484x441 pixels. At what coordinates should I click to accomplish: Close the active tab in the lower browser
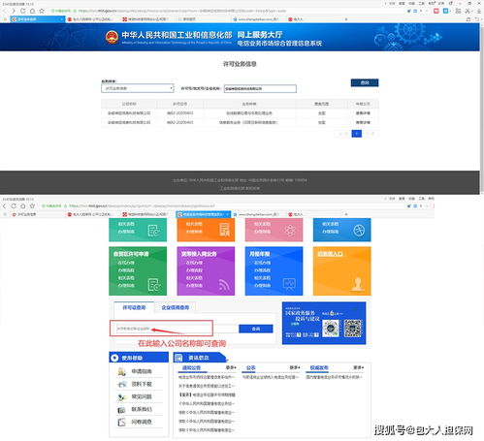tap(227, 214)
